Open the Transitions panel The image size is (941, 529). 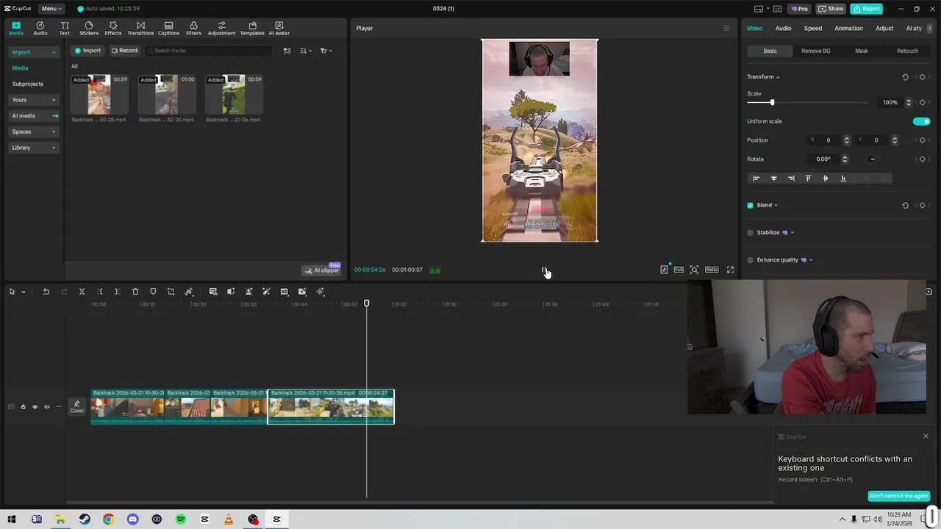coord(140,28)
